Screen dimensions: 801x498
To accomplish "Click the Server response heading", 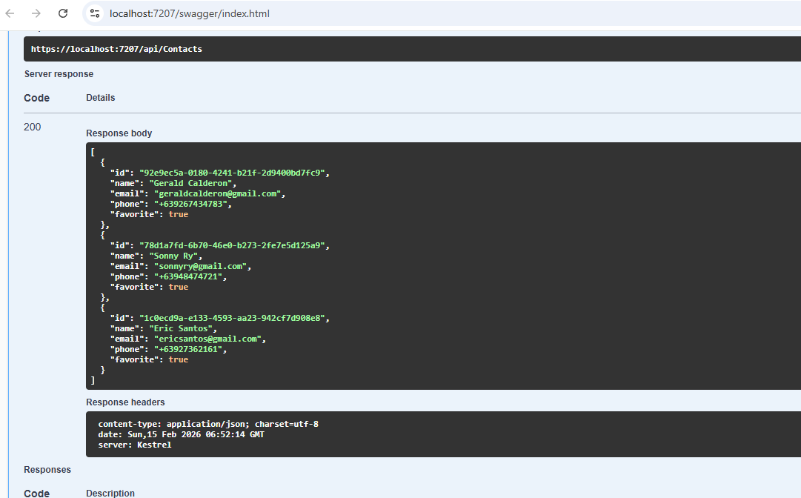I will pos(59,74).
